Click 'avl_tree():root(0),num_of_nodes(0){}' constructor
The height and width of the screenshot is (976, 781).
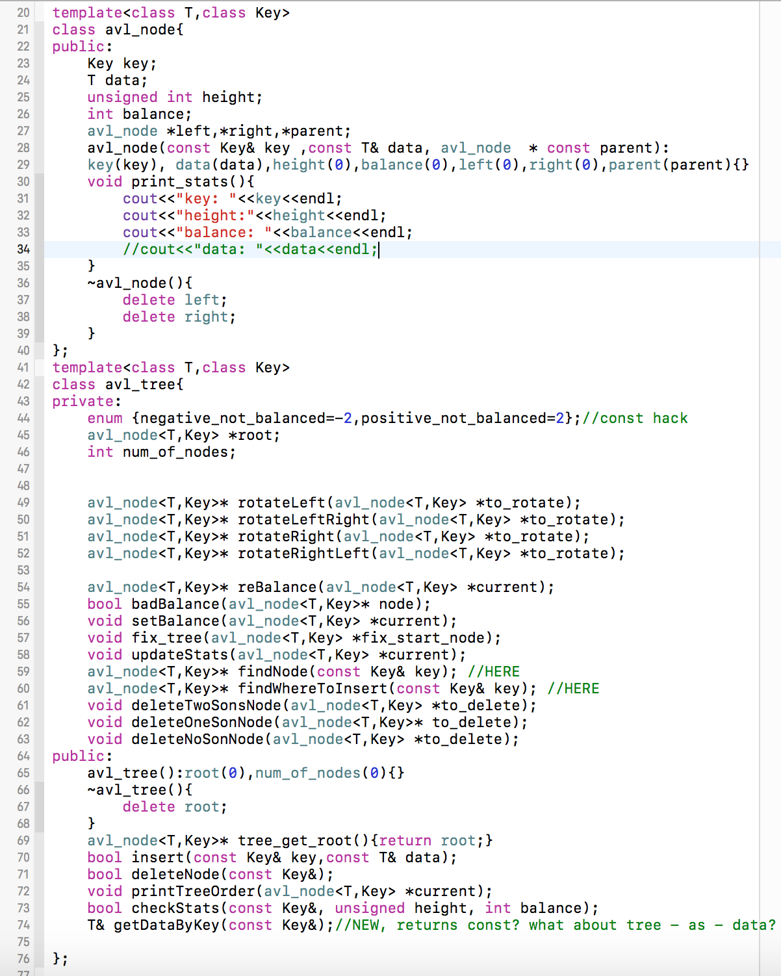pos(246,773)
